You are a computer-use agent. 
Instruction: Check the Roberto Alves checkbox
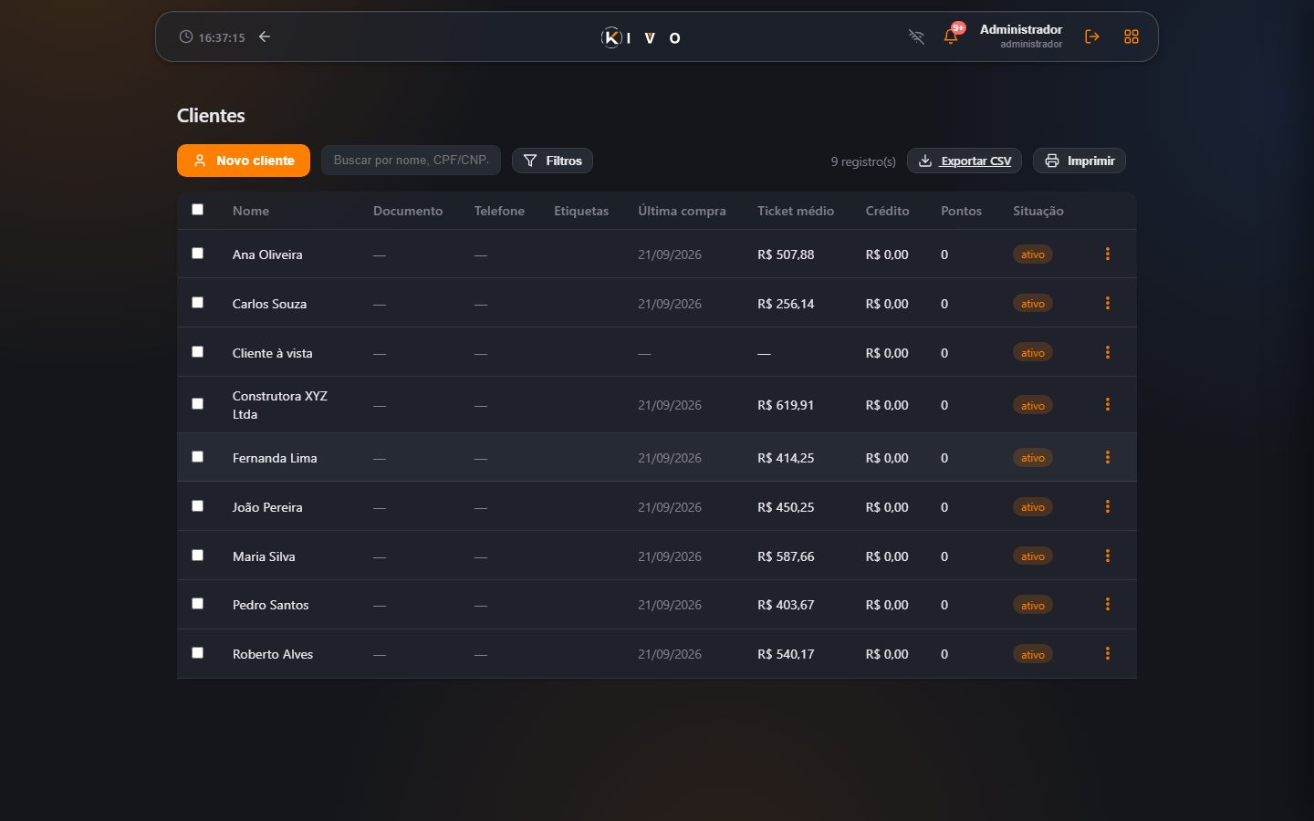pyautogui.click(x=197, y=652)
